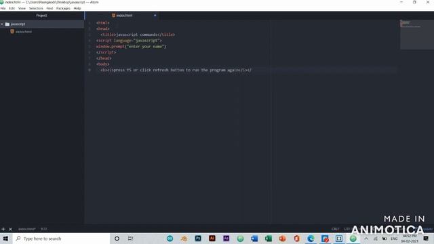The image size is (434, 244).
Task: Click the CRLF line ending selector
Action: coord(335,229)
